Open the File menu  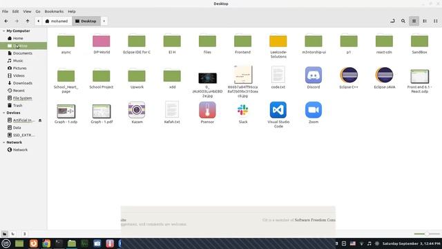pos(5,12)
